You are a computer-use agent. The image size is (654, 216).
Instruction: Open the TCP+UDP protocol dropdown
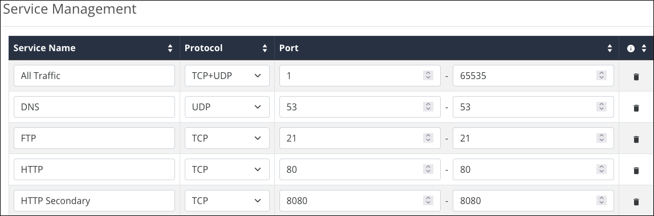(228, 76)
